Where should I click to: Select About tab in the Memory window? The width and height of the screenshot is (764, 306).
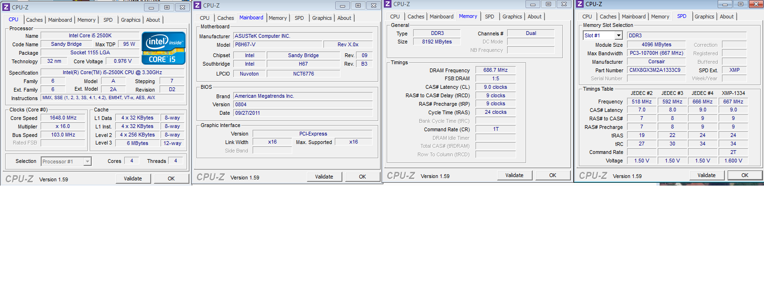coord(535,17)
